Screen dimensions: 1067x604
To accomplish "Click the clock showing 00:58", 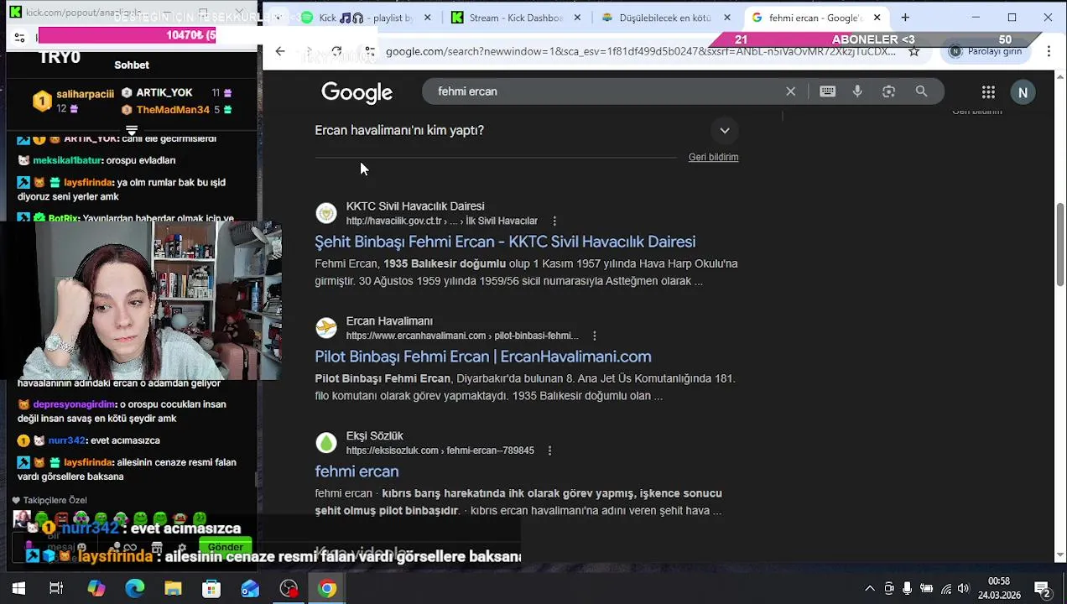I will pos(999,581).
